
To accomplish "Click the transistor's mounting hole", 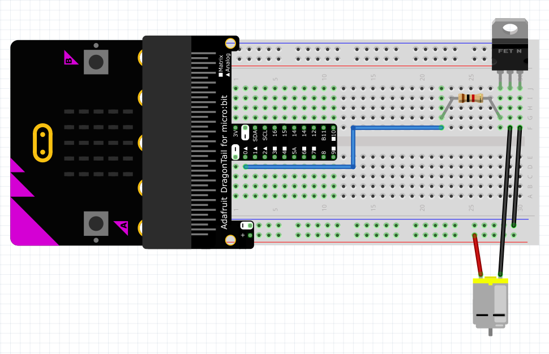I will (510, 28).
